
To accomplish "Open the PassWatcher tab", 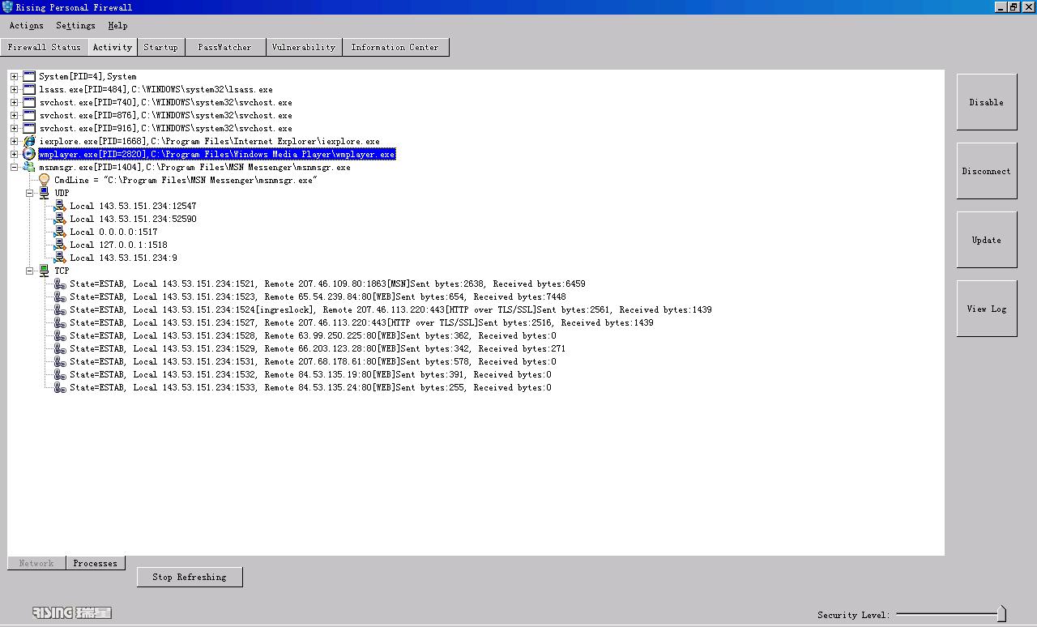I will pos(224,47).
